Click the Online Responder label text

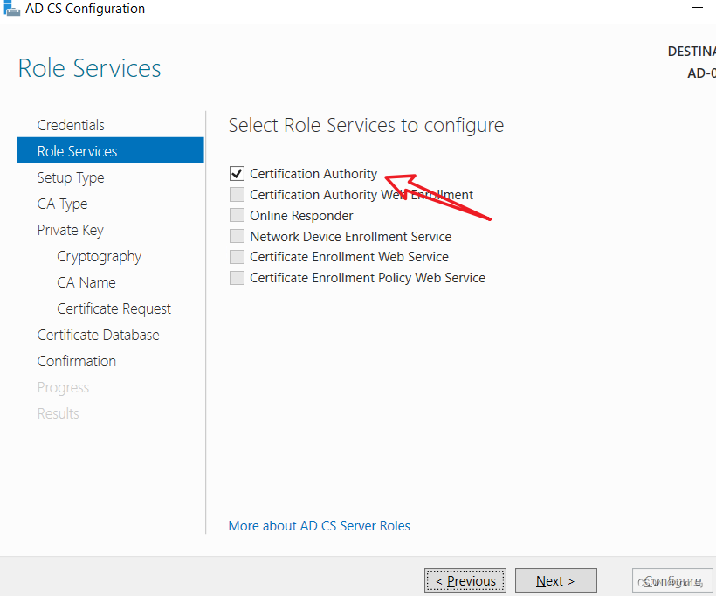pos(301,215)
